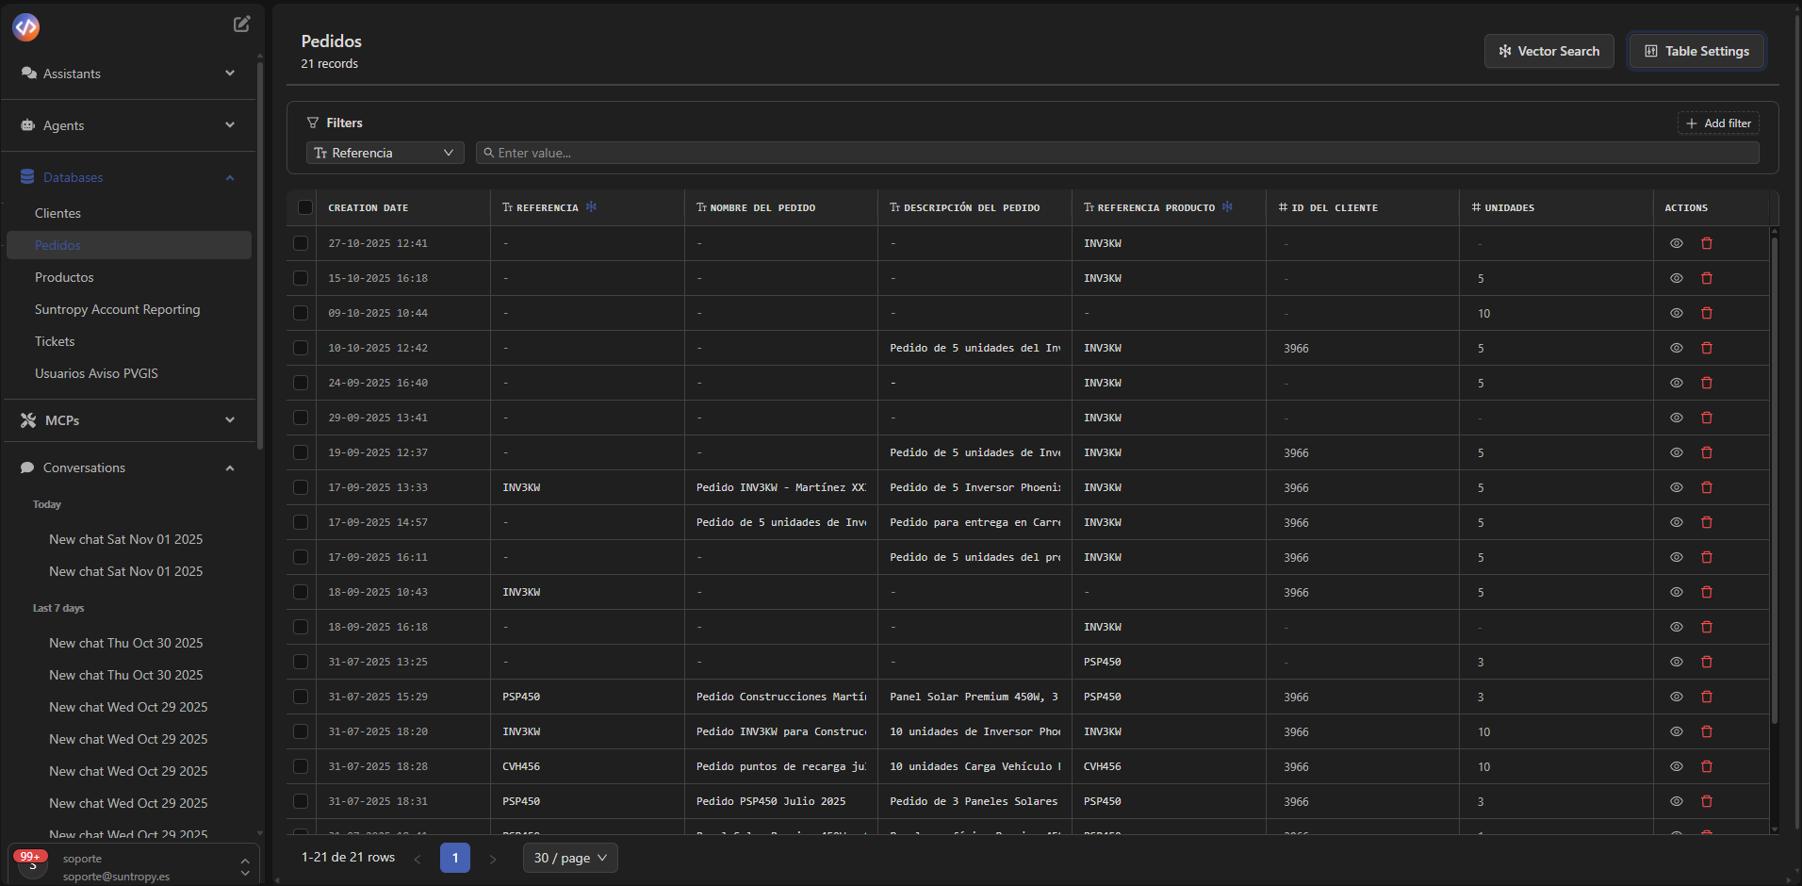
Task: Click the Vector Search button
Action: click(1548, 51)
